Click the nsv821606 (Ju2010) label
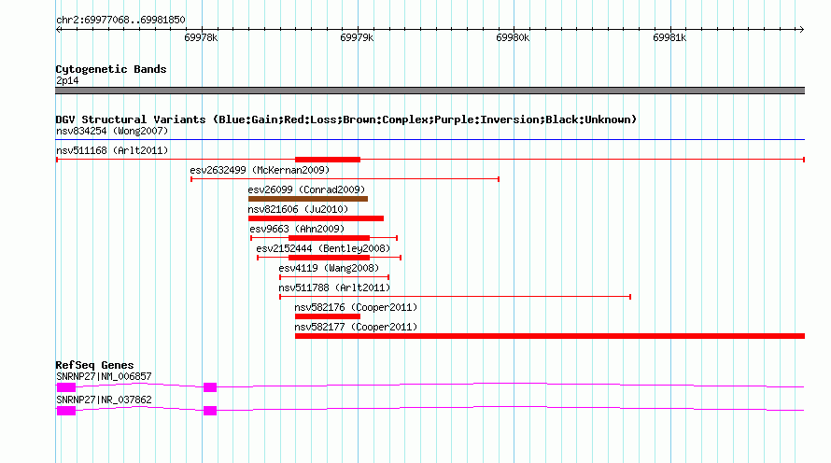The height and width of the screenshot is (463, 831). click(298, 209)
